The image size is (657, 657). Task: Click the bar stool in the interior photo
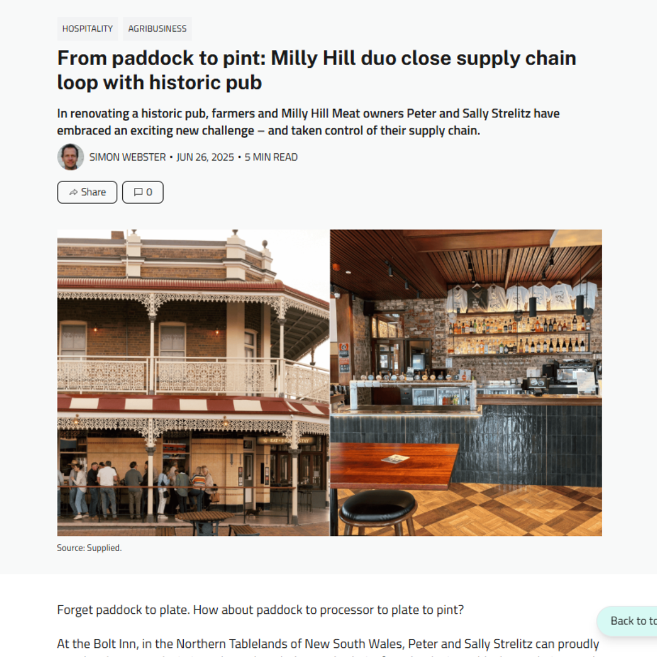pyautogui.click(x=378, y=513)
